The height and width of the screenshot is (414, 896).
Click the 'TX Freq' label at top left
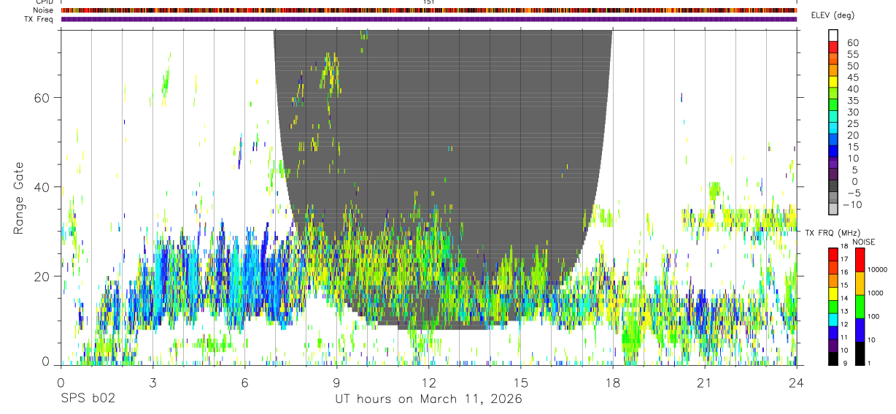pos(39,19)
